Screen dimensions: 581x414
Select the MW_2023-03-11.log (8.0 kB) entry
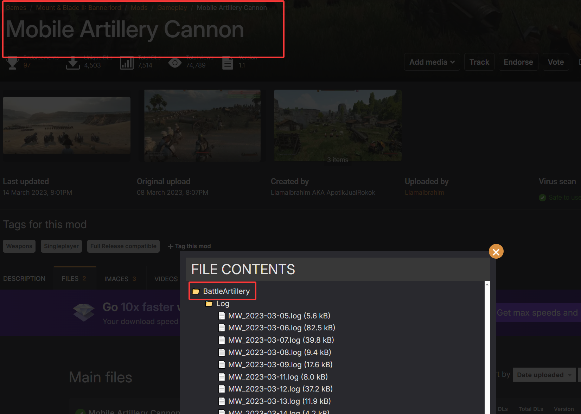coord(273,377)
